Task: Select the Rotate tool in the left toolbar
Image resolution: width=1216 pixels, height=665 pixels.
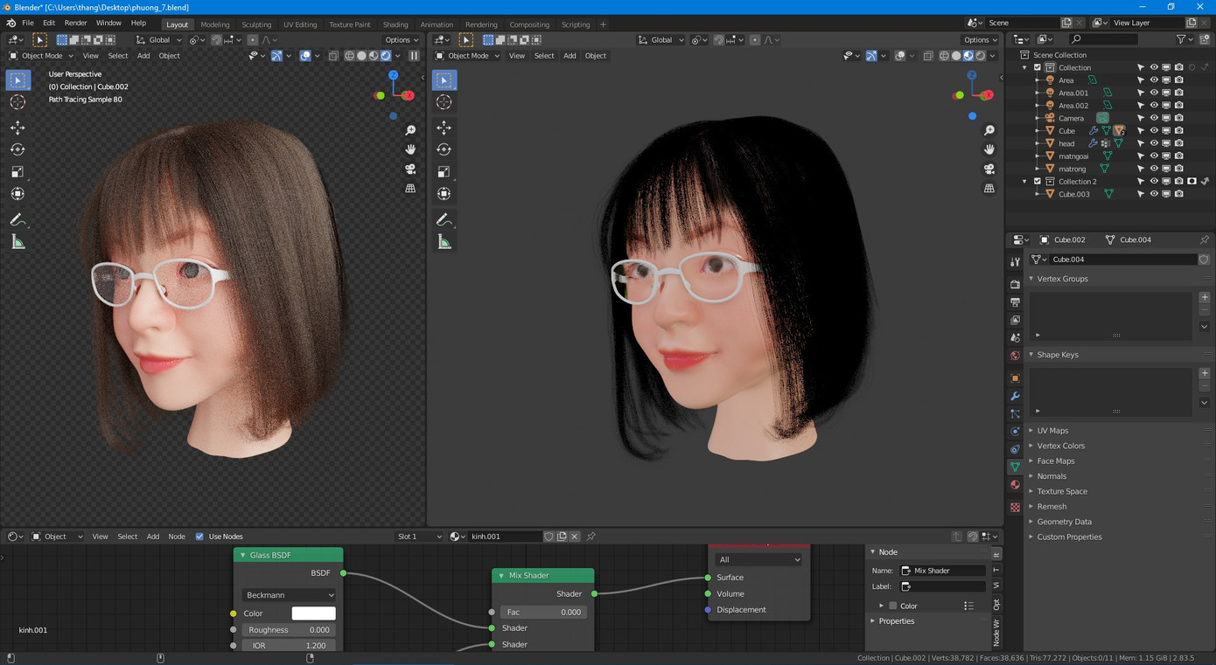Action: [17, 149]
